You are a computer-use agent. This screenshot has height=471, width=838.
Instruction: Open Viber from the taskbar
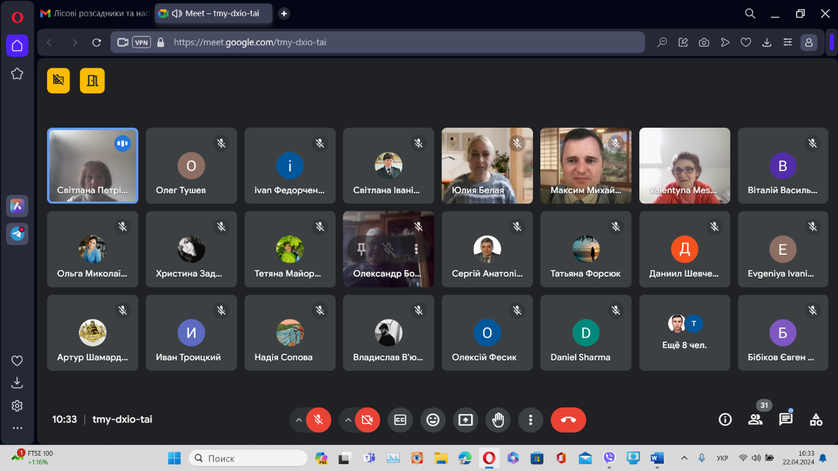(x=609, y=458)
